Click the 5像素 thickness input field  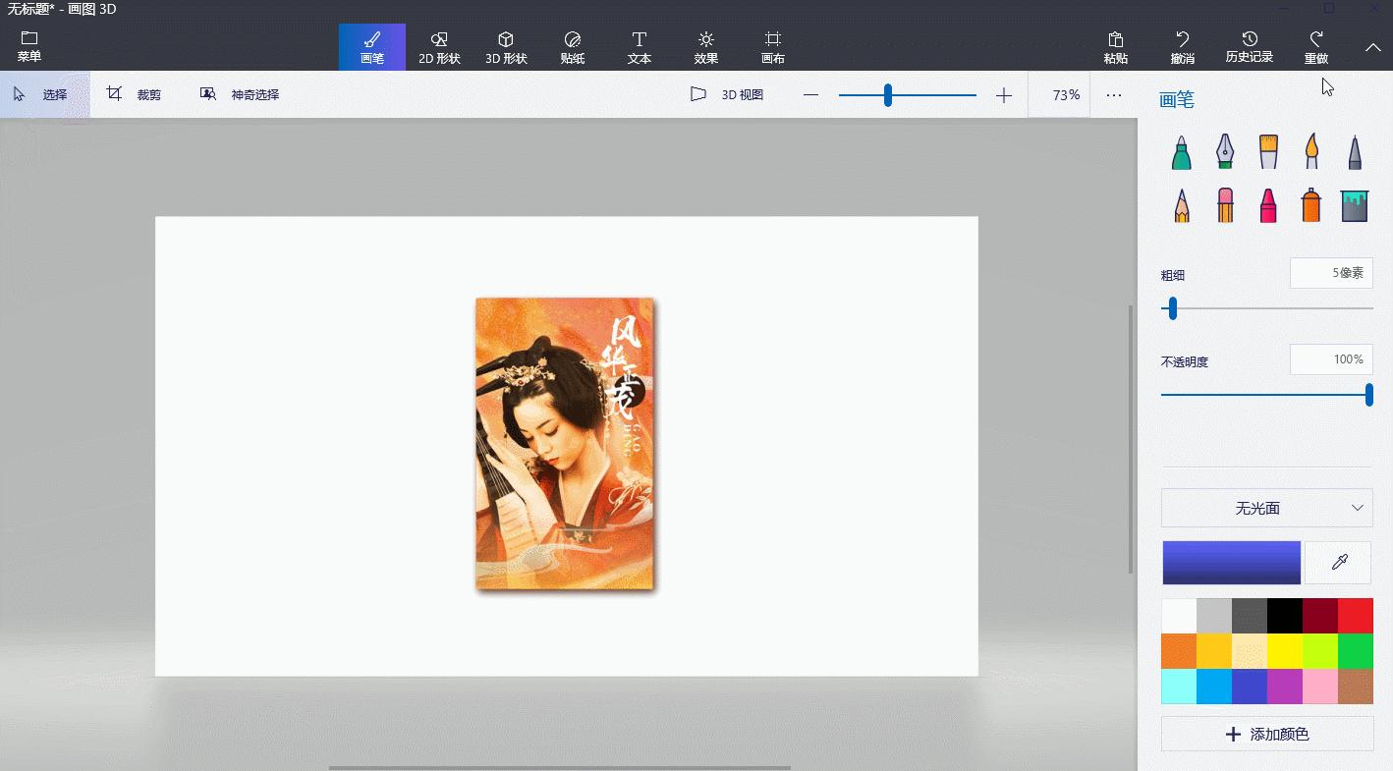tap(1331, 273)
